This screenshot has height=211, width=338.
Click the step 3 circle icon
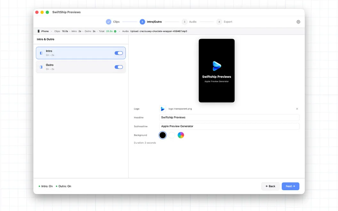[x=184, y=22]
